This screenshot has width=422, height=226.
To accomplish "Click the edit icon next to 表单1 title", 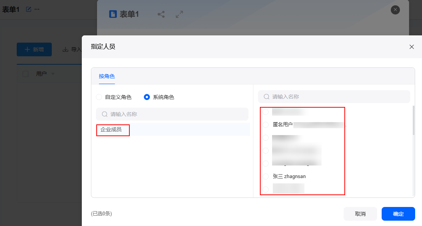I will pos(29,10).
